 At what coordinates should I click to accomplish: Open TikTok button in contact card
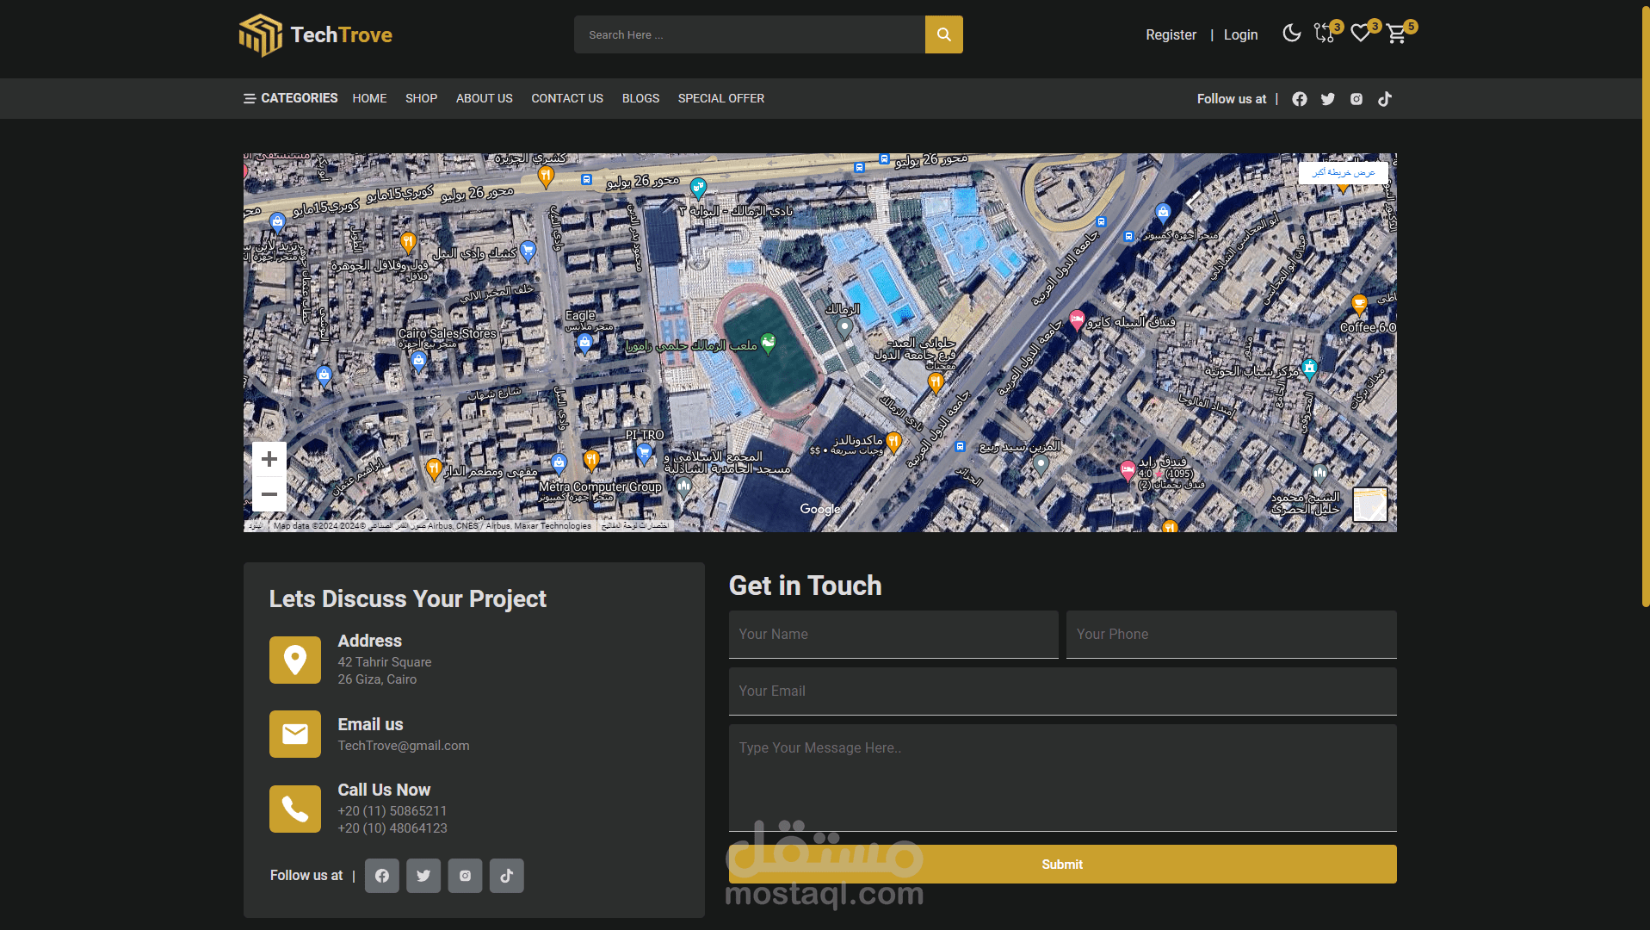point(507,876)
